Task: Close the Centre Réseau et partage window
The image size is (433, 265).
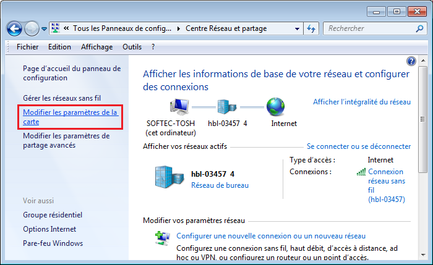Action: [417, 12]
